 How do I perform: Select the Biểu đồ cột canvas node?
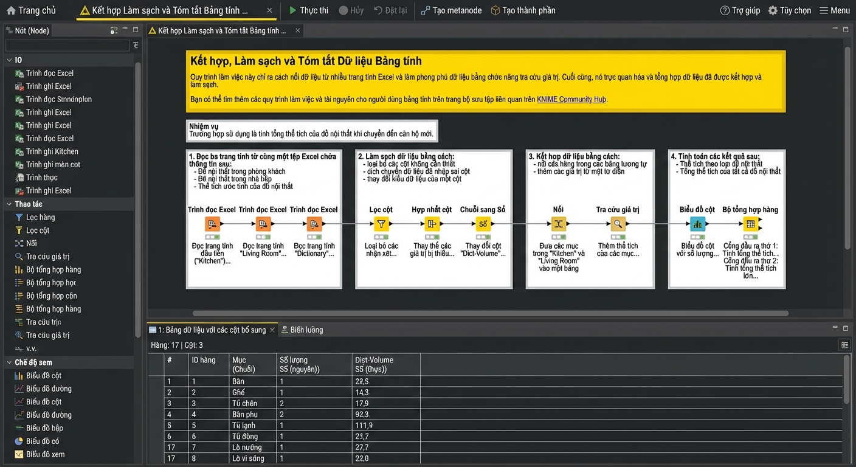pos(697,224)
